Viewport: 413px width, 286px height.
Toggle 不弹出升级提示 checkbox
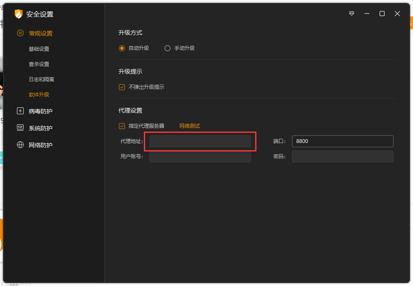(x=122, y=87)
